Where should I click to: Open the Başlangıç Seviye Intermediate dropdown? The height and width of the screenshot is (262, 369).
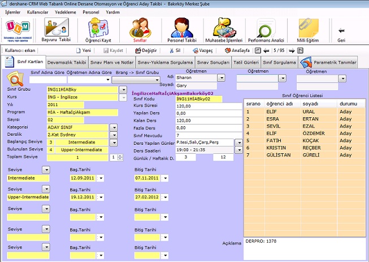click(114, 143)
